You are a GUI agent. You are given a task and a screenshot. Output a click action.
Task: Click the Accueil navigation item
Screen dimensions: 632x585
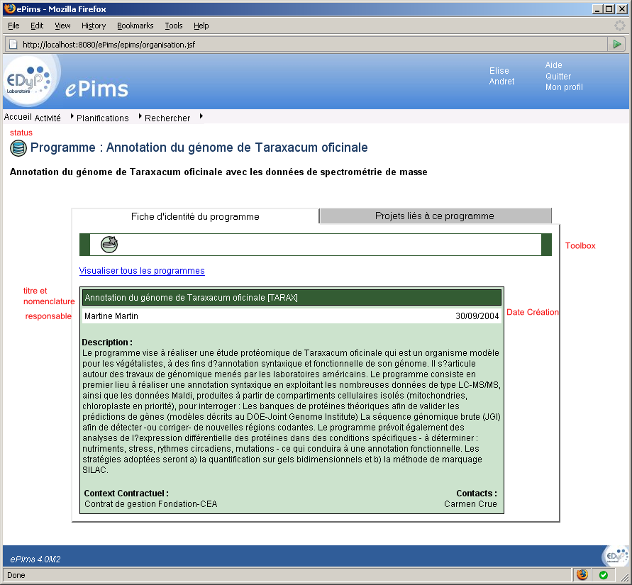16,118
